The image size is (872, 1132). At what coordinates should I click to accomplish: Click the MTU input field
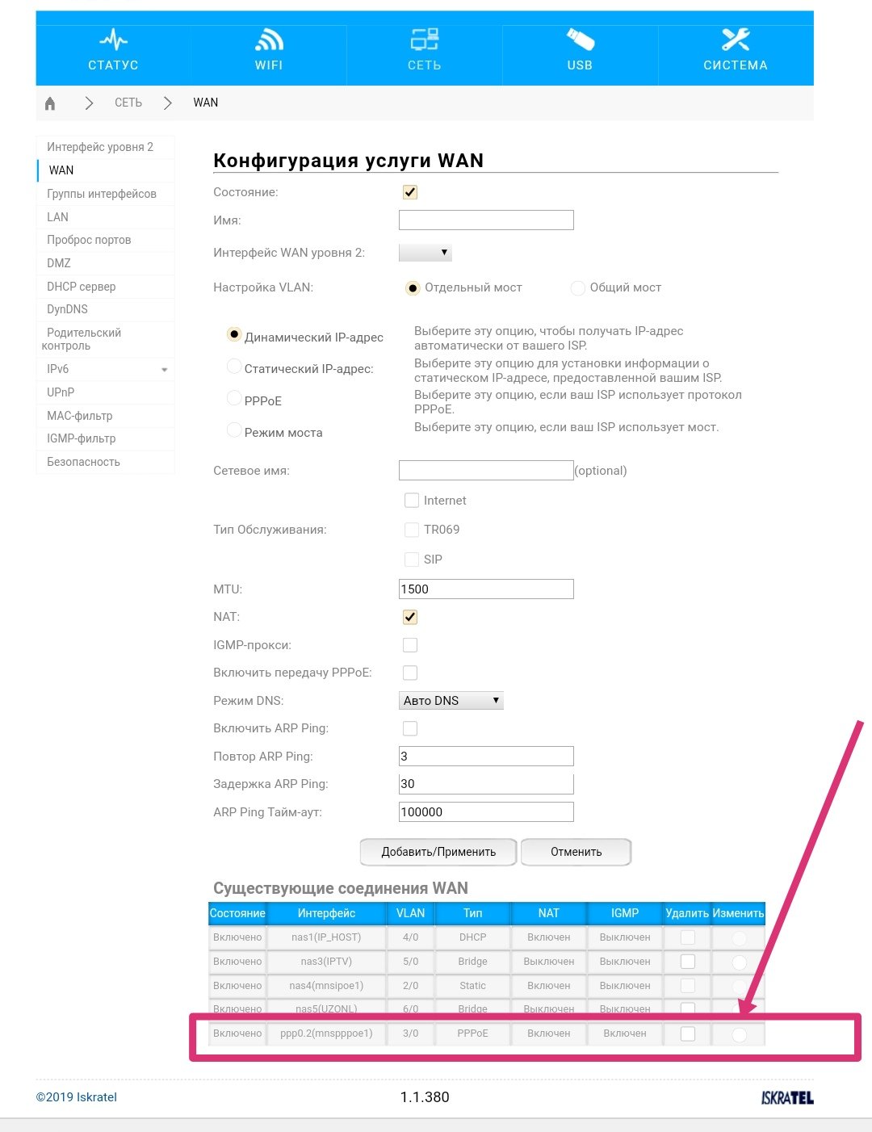point(486,589)
